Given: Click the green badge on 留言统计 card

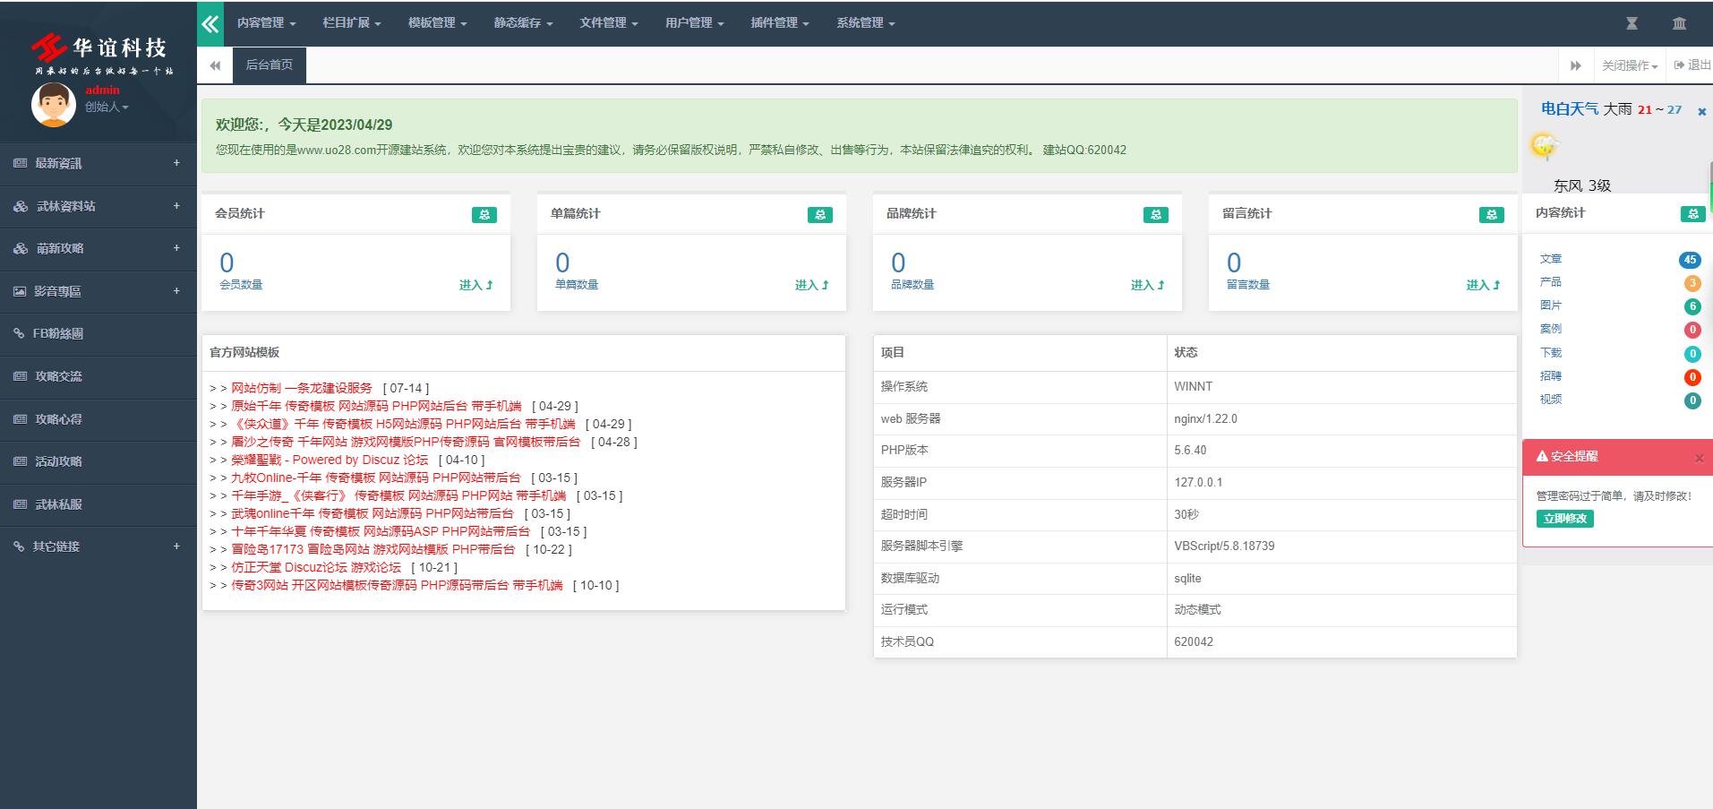Looking at the screenshot, I should [1492, 214].
